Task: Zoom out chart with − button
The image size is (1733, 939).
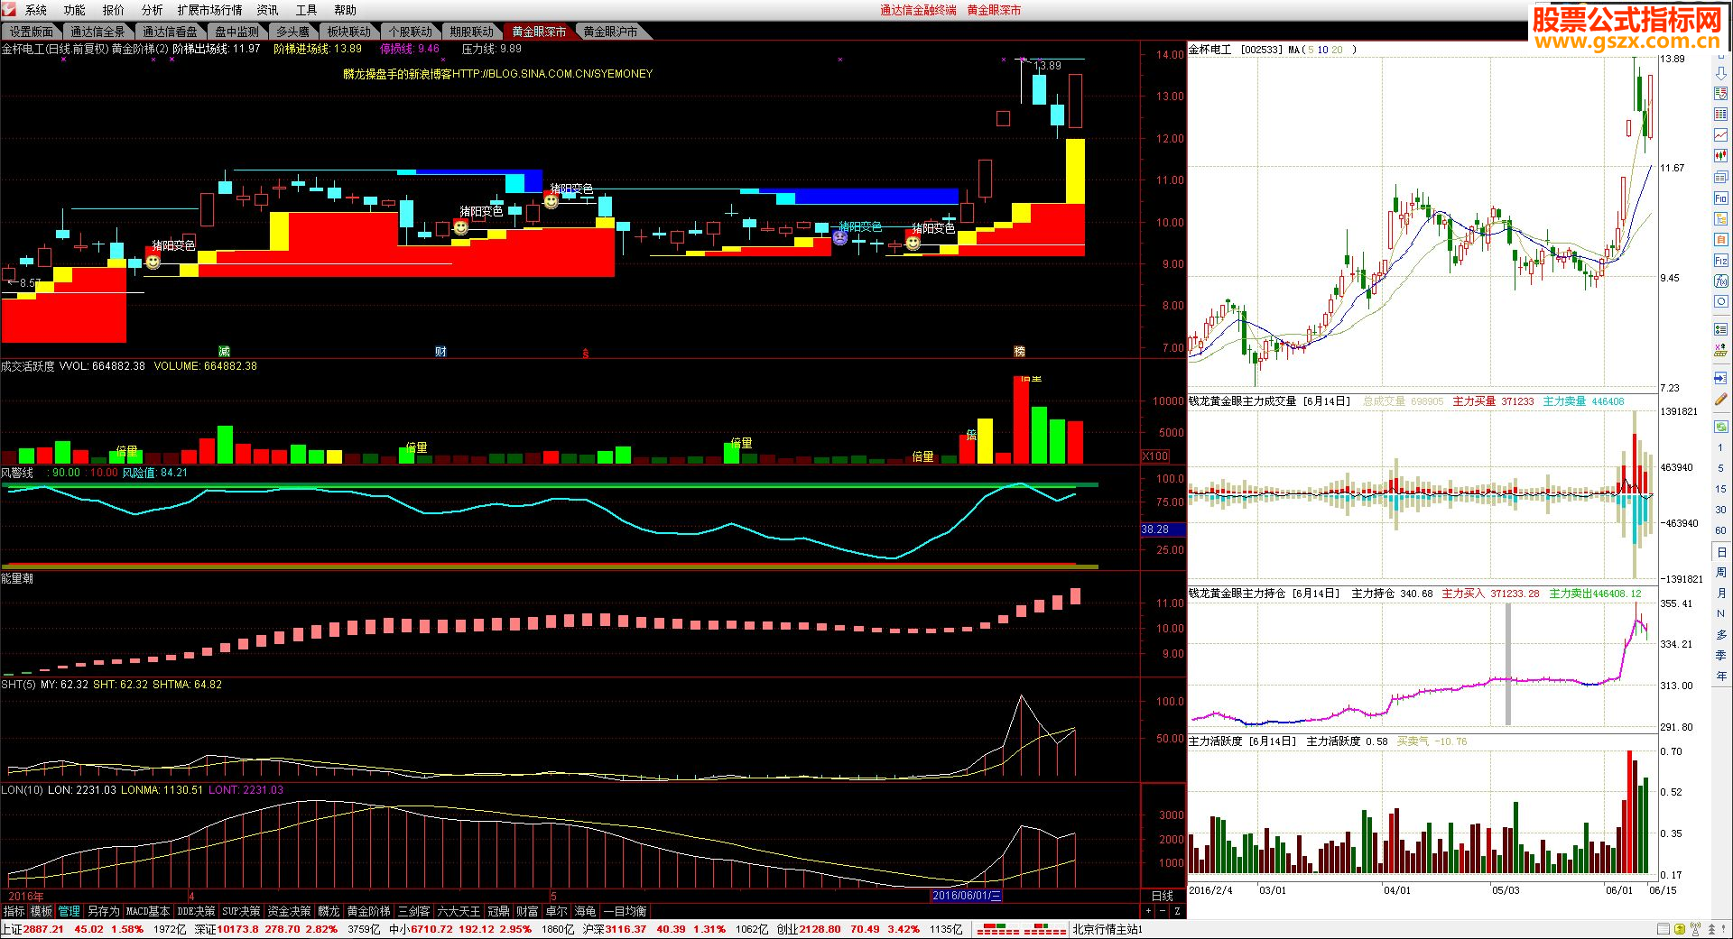Action: pos(1163,911)
